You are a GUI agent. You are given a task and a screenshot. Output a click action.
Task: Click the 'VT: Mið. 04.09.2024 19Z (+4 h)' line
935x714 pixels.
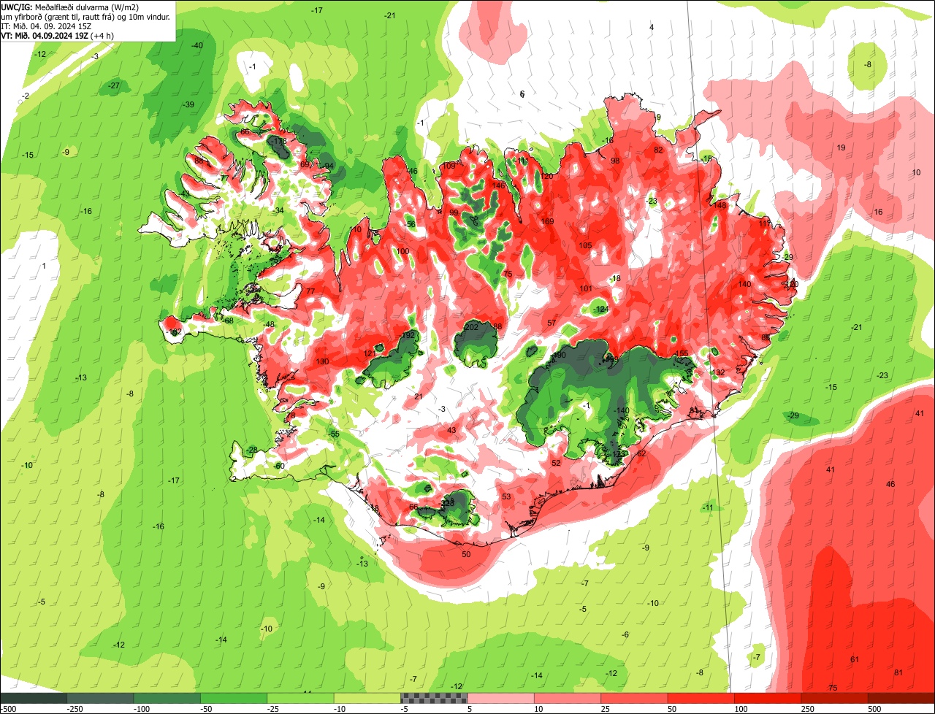[x=58, y=35]
